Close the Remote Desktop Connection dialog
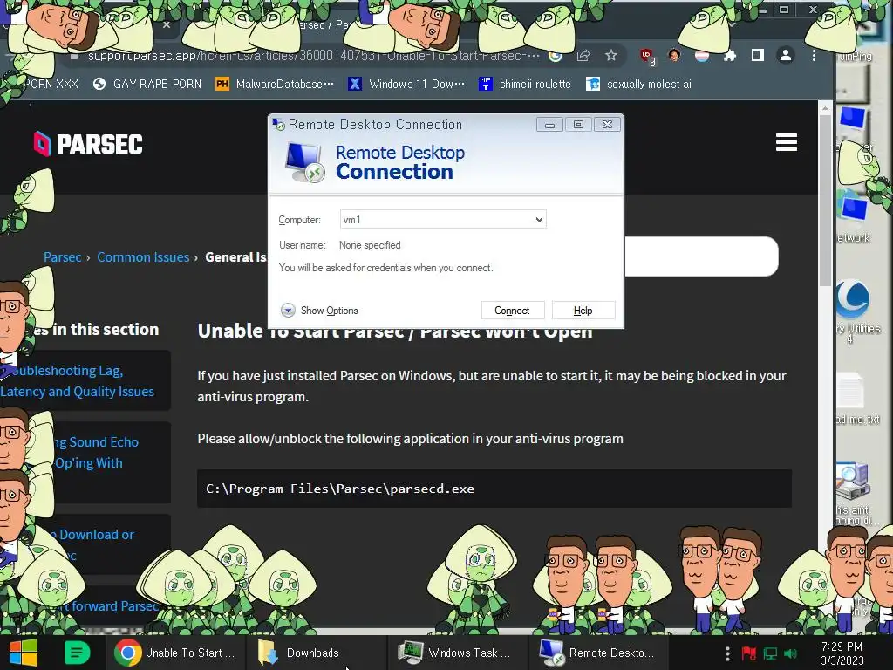Viewport: 893px width, 670px height. click(608, 125)
